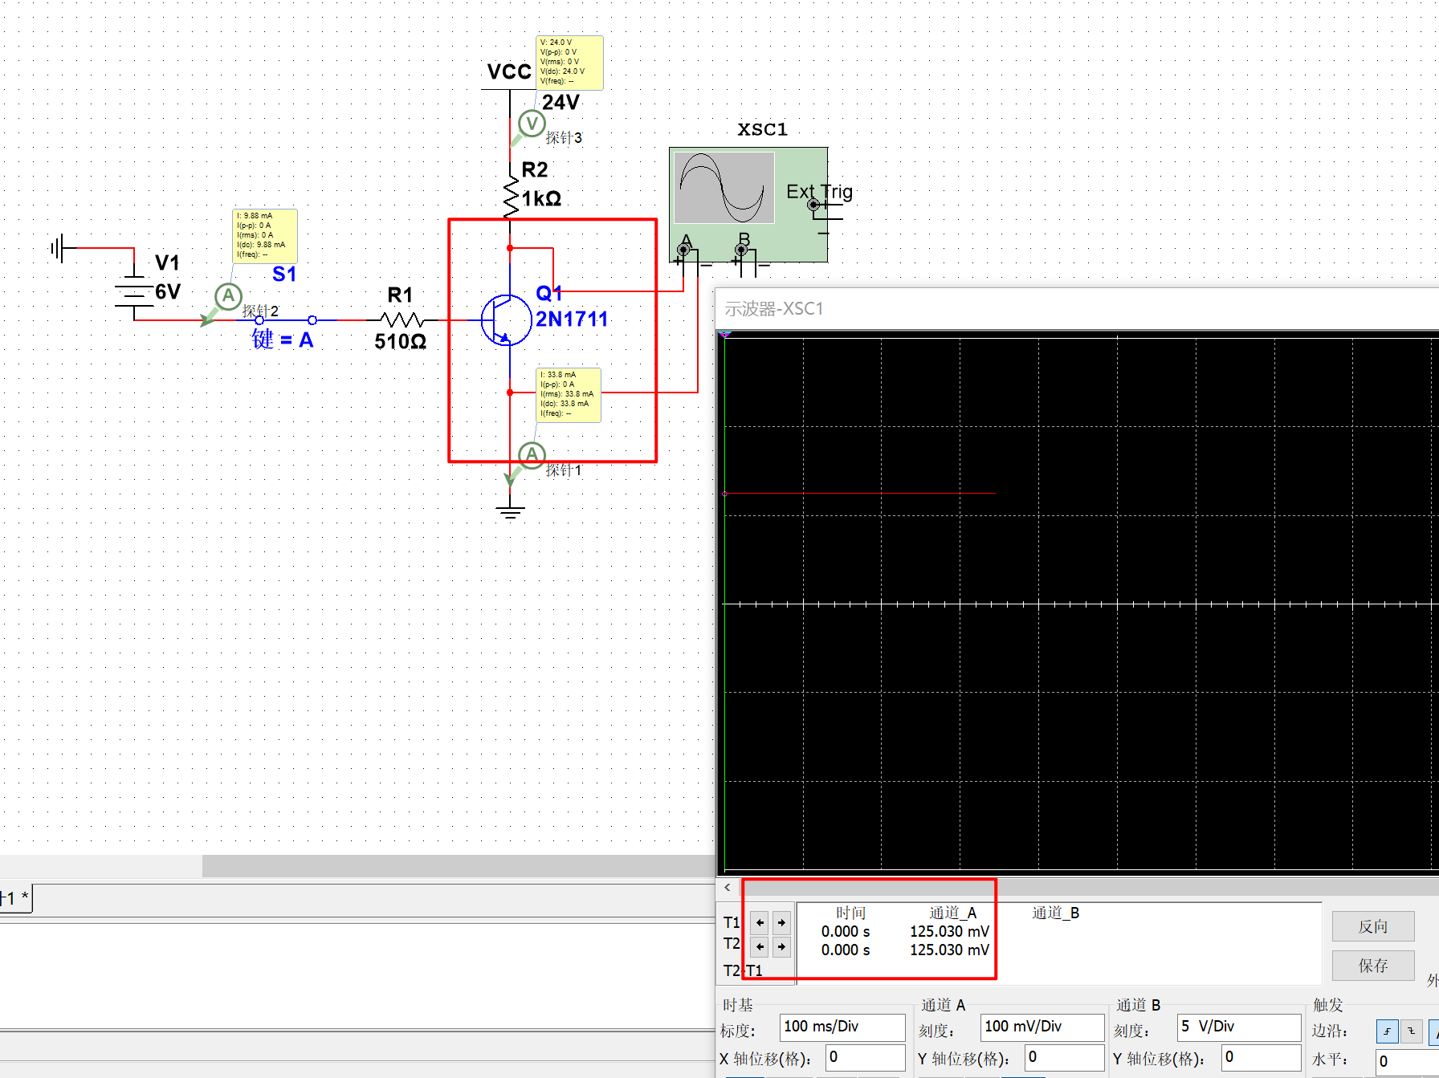Click the 通道_A column header
The image size is (1439, 1078).
[x=952, y=913]
